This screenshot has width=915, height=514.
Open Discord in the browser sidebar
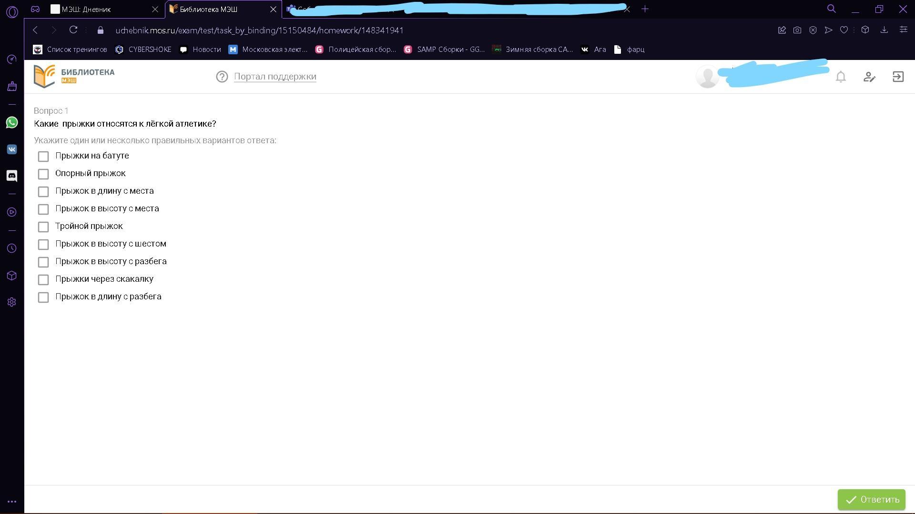coord(12,176)
